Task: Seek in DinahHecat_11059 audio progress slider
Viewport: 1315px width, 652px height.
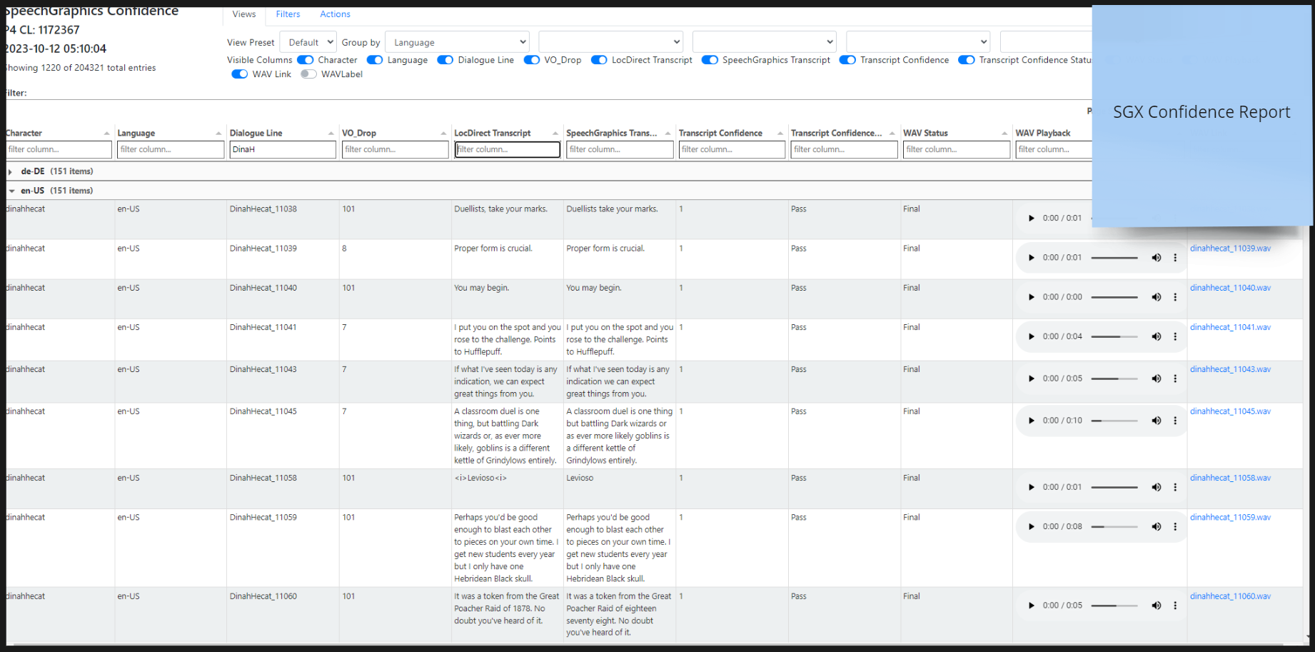Action: coord(1114,526)
